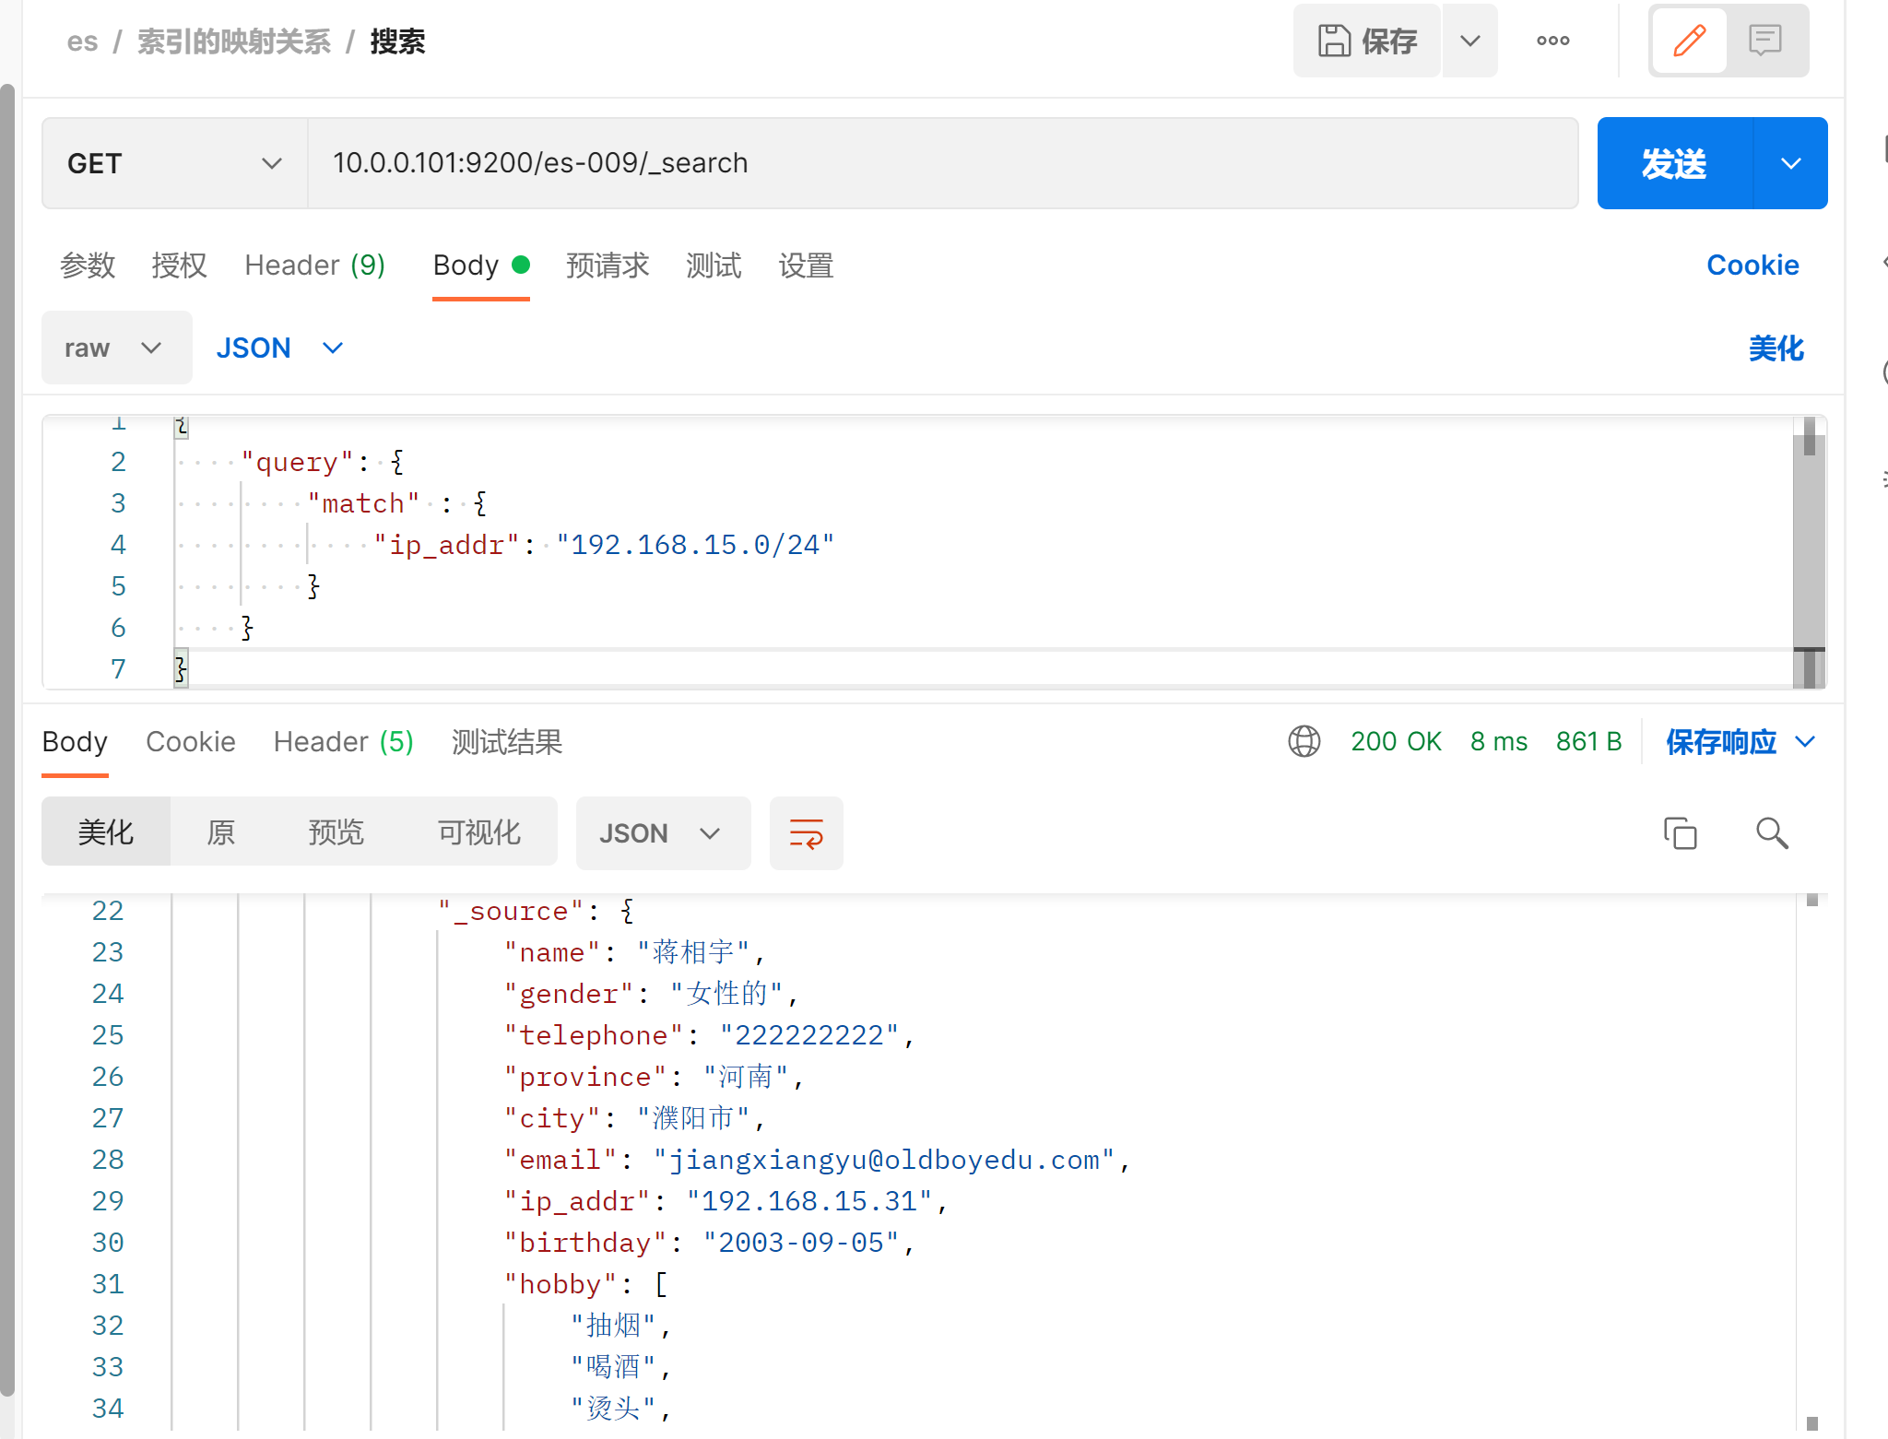Open the JSON body format dropdown
The width and height of the screenshot is (1888, 1439).
[x=279, y=348]
